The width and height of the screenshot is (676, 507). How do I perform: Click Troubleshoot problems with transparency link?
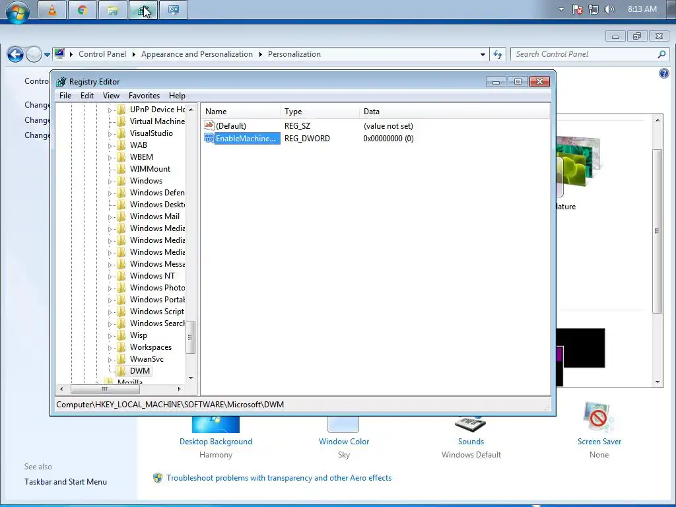(279, 478)
